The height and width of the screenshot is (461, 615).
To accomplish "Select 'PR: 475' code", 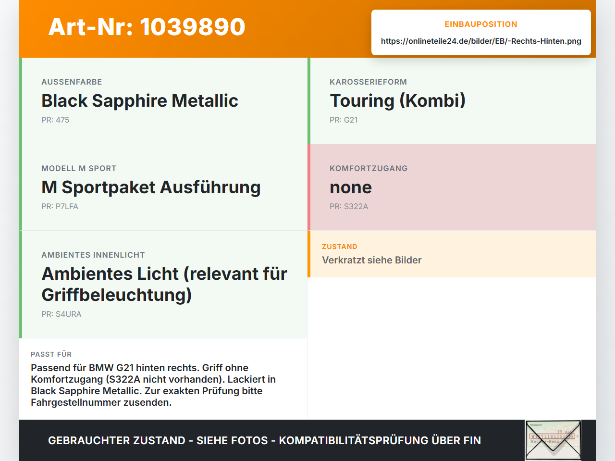I will click(55, 120).
